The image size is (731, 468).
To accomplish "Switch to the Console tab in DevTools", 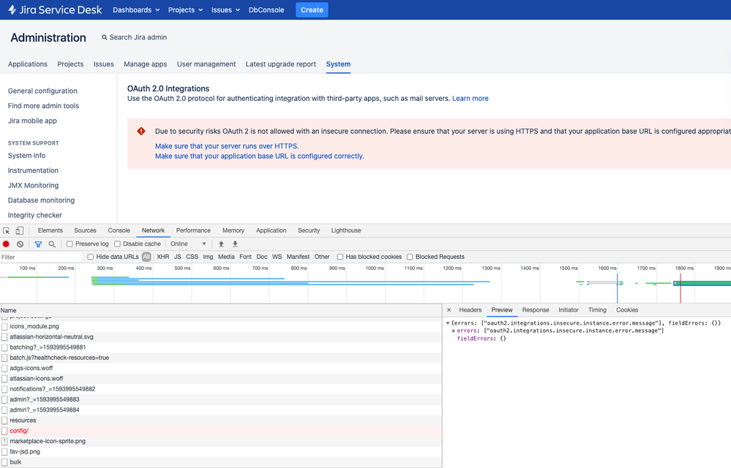I will pyautogui.click(x=119, y=230).
